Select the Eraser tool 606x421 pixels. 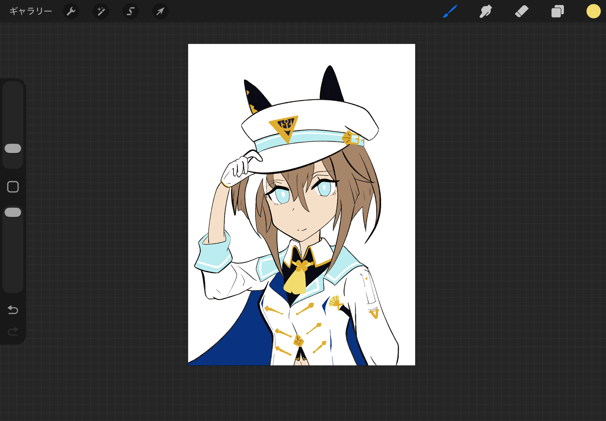click(x=521, y=11)
